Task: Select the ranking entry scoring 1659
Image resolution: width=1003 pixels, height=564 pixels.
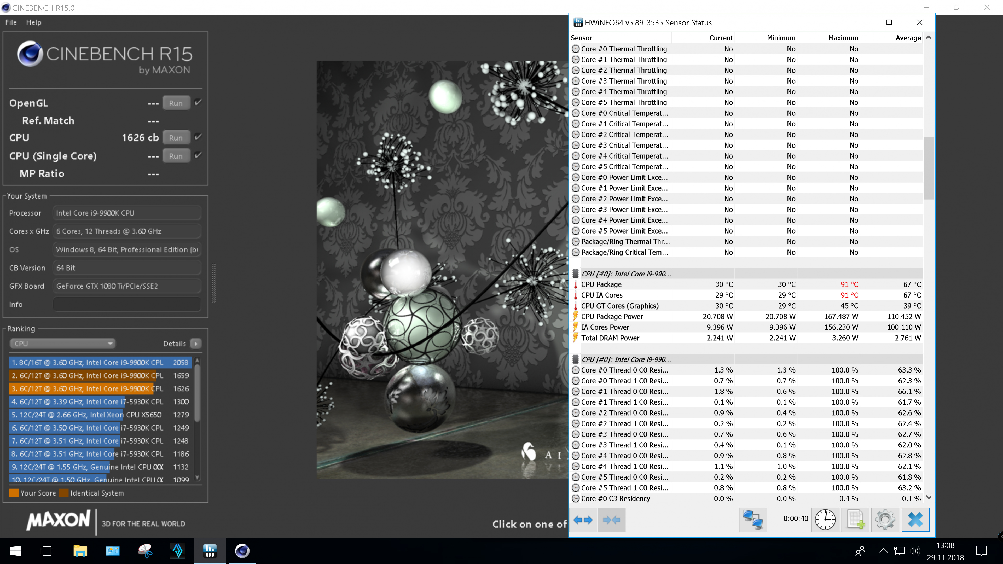Action: (x=100, y=376)
